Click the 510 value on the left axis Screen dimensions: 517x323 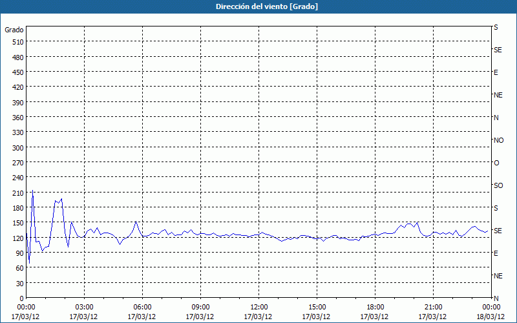pyautogui.click(x=18, y=42)
